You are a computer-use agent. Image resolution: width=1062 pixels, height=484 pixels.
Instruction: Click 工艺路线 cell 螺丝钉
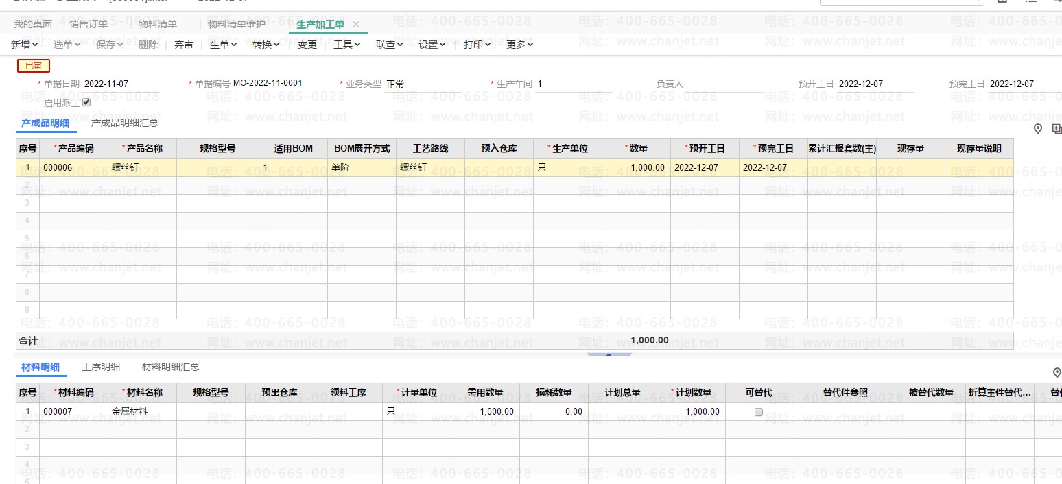[430, 167]
